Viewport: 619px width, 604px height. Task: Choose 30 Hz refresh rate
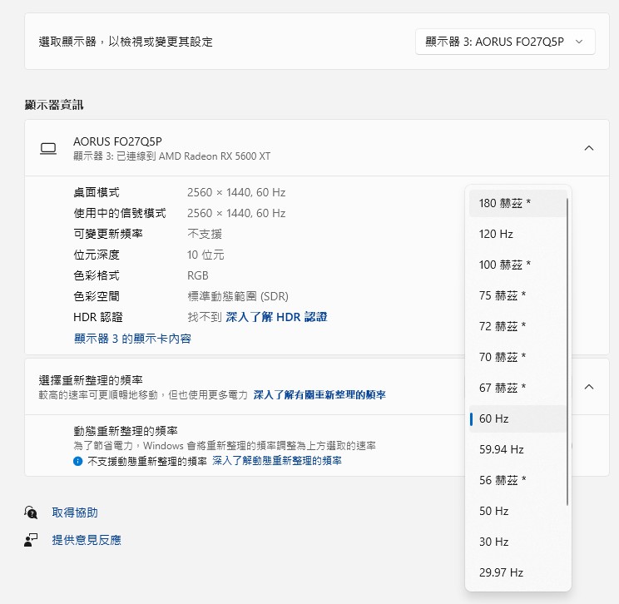(517, 542)
